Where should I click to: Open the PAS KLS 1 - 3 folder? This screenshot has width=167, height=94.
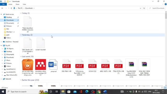click(10, 32)
